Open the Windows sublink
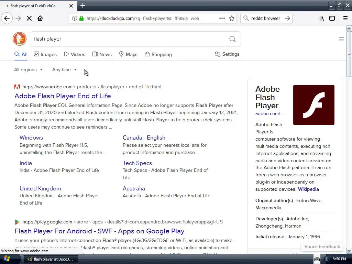Viewport: 352px width, 264px height. 31,137
